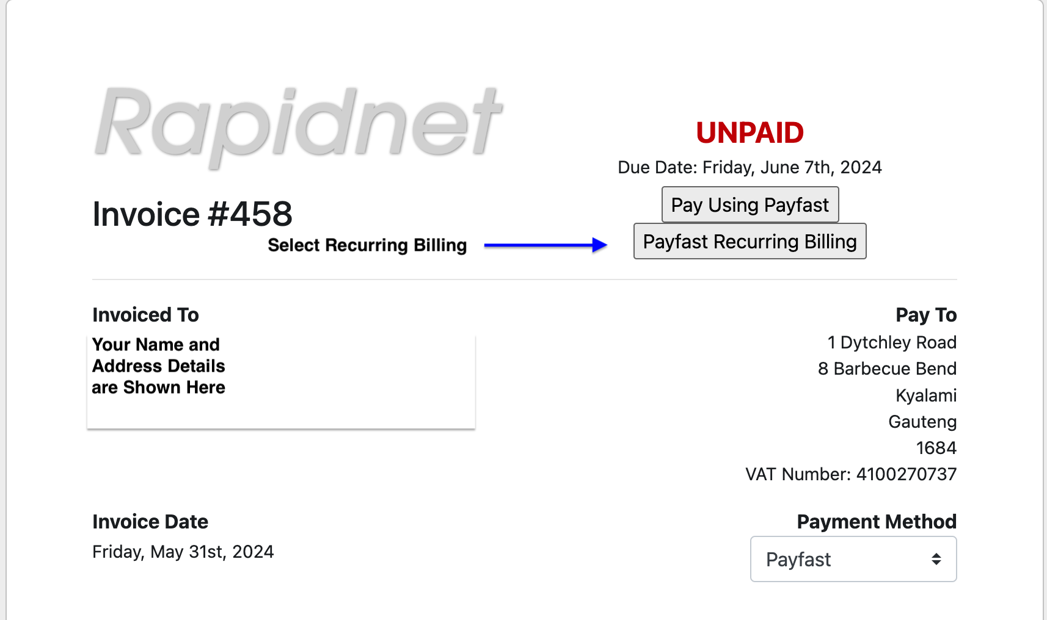Expand the payment options list under Payment Method
The height and width of the screenshot is (620, 1047).
[852, 559]
